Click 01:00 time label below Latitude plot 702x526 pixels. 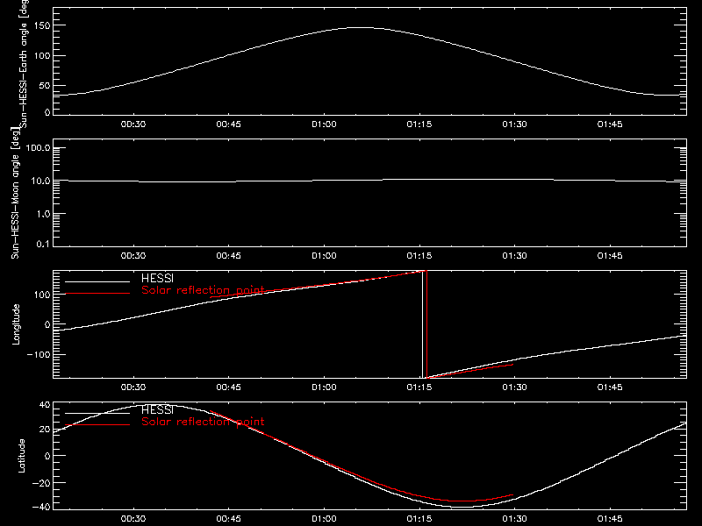[324, 519]
